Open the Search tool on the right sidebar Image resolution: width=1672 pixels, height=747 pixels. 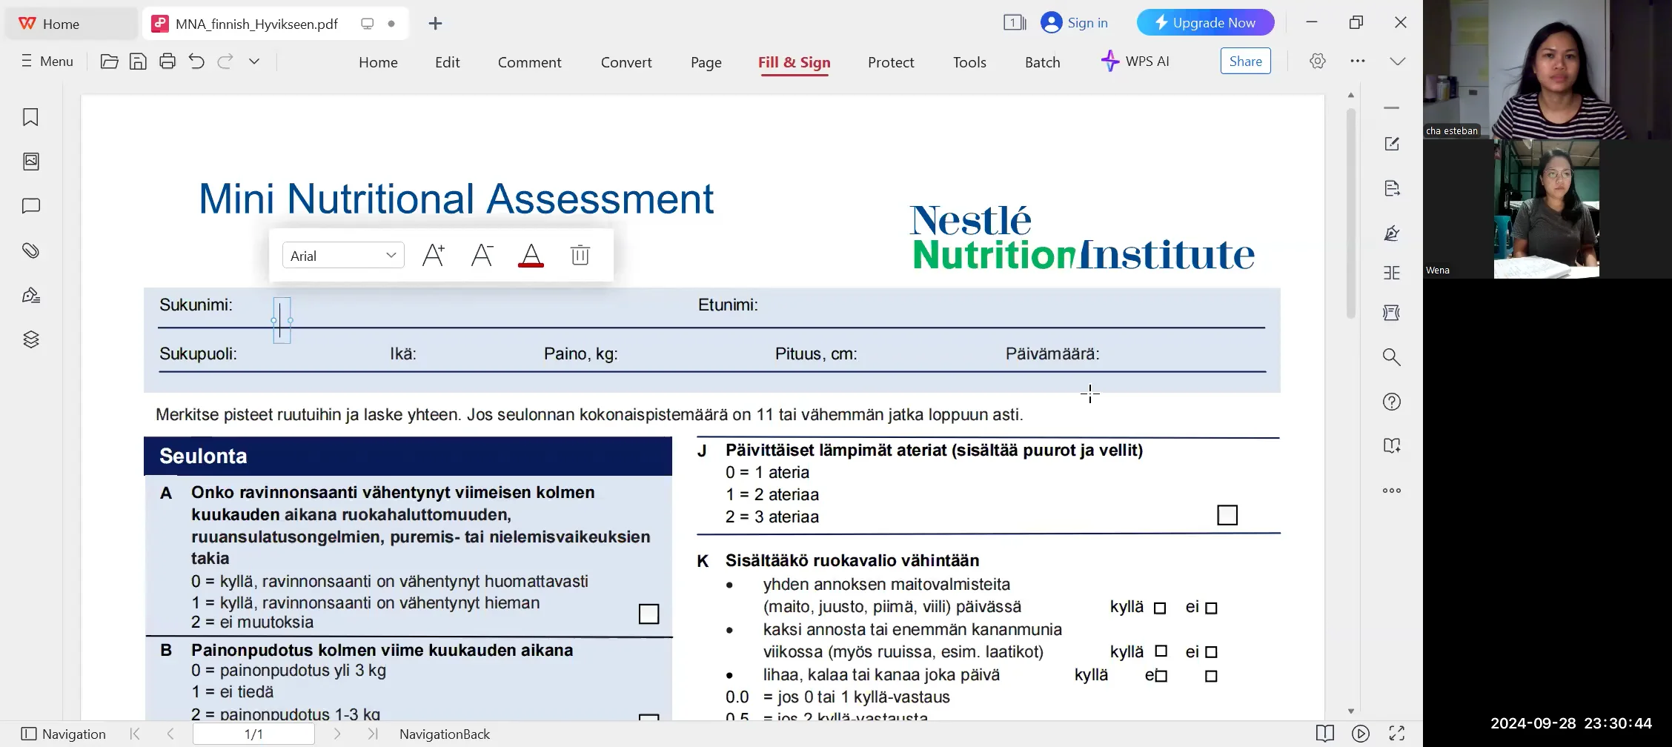pyautogui.click(x=1391, y=357)
